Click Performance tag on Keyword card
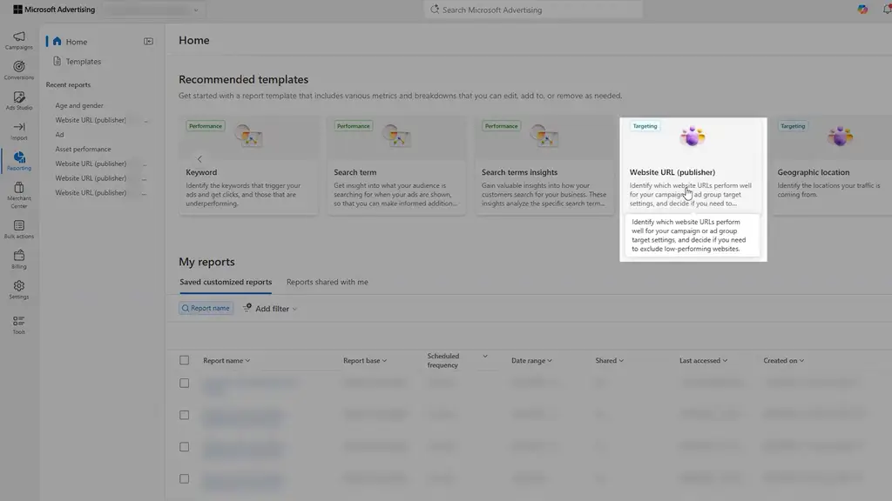892x501 pixels. (x=206, y=126)
